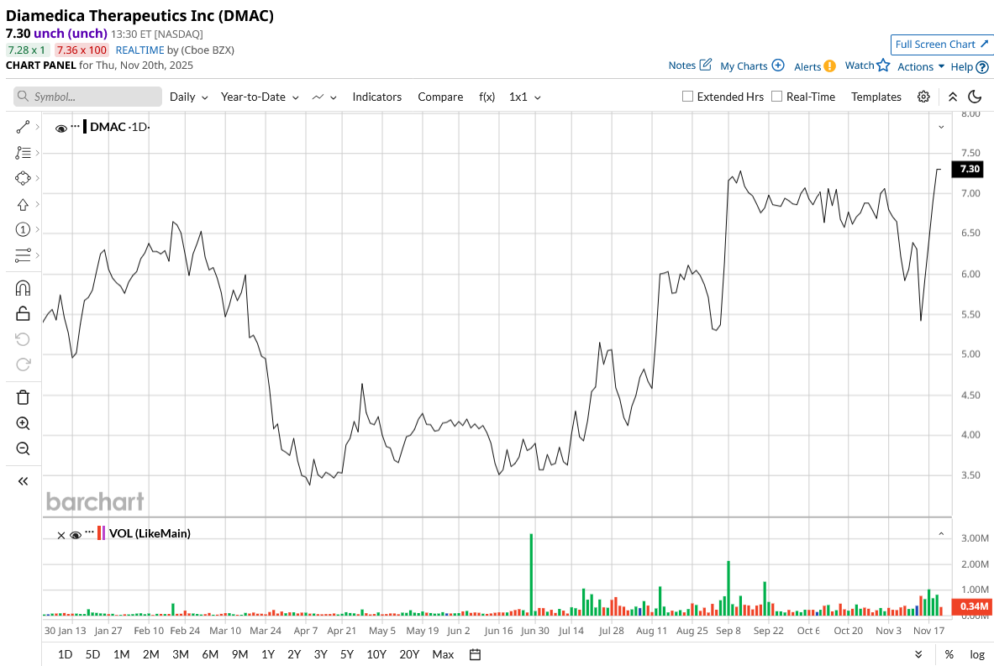Collapse the volume pane chevron
The height and width of the screenshot is (666, 994).
click(x=941, y=534)
